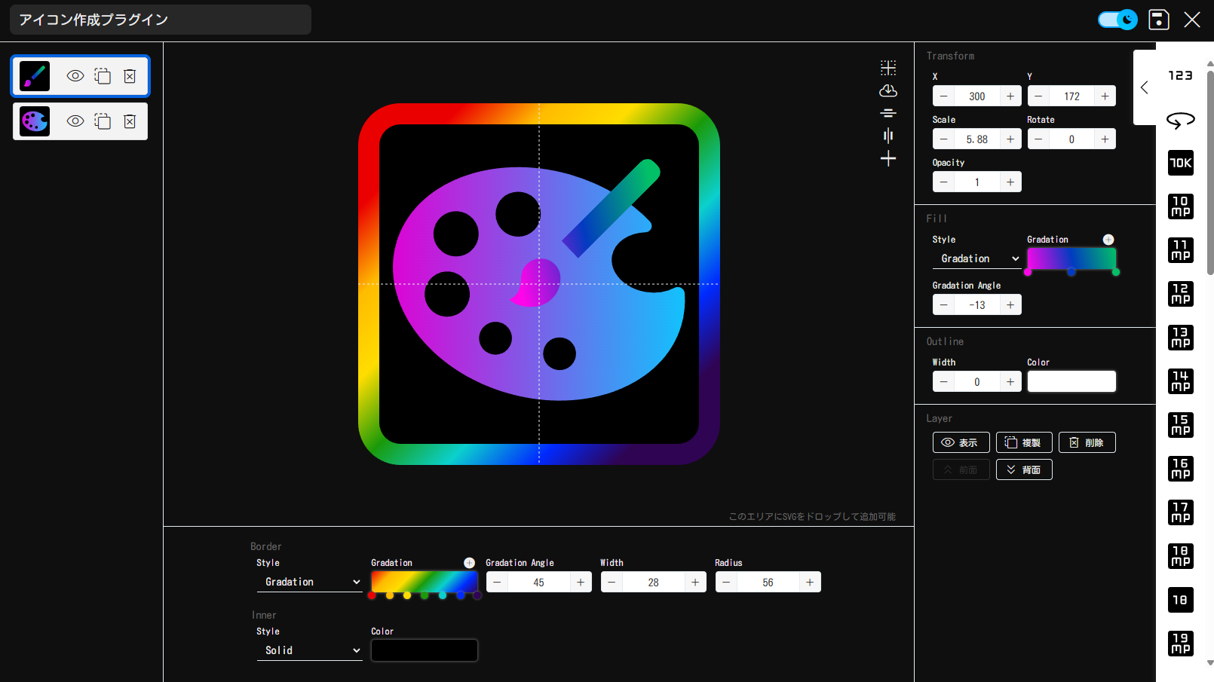Toggle grid guides icon on canvas
The image size is (1214, 682).
888,68
